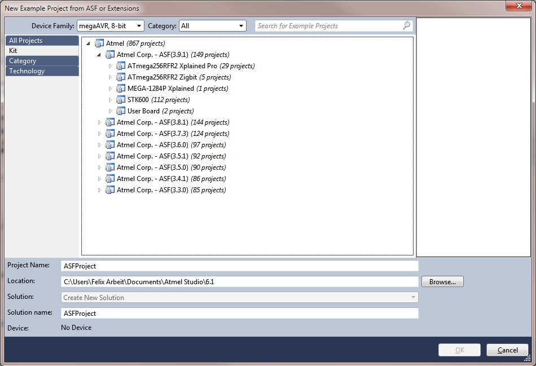Click the ASF(3.7.3) package icon
Image resolution: width=536 pixels, height=366 pixels.
point(109,134)
